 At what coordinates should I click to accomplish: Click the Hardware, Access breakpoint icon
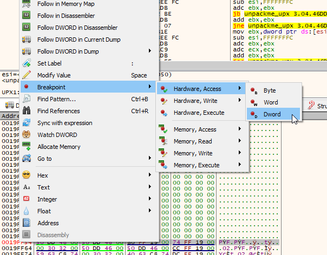[x=163, y=89]
